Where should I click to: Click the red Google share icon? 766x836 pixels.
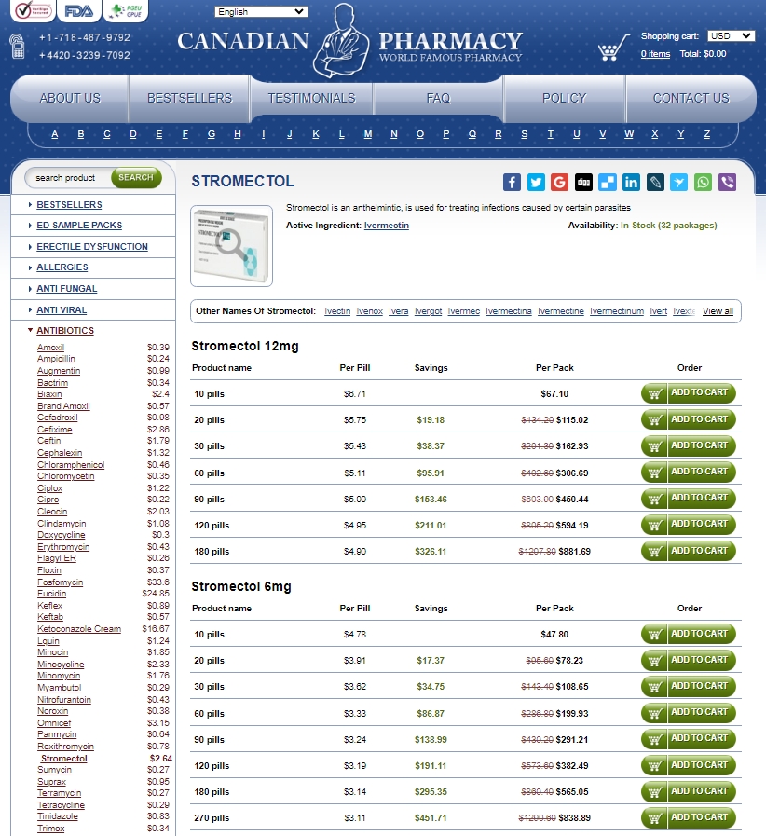(560, 183)
